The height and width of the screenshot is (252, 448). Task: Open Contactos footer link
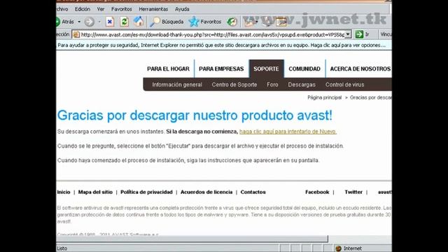click(253, 192)
